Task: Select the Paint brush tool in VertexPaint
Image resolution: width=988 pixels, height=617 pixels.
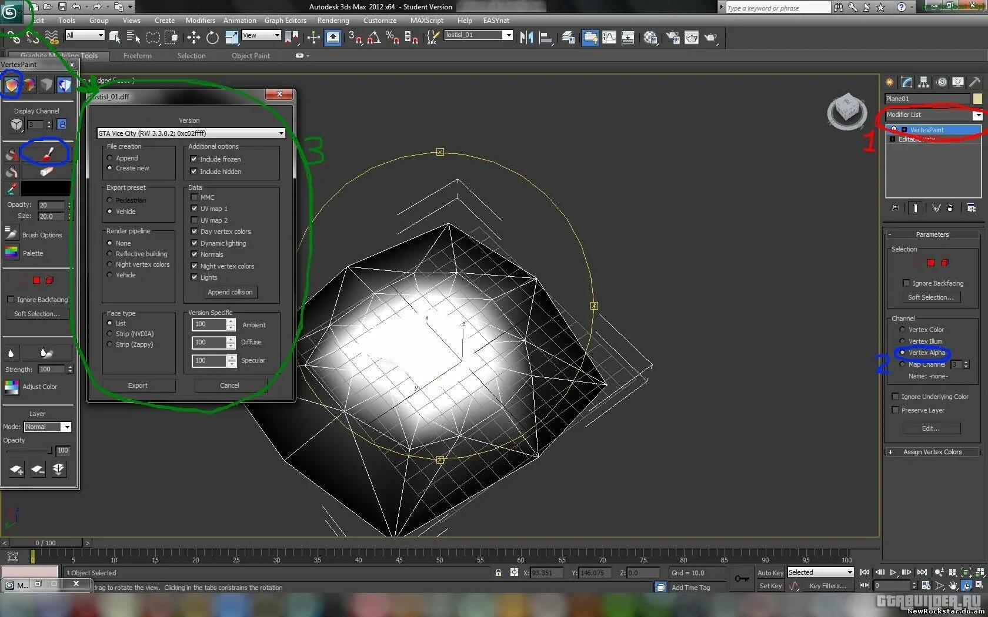Action: (47, 153)
